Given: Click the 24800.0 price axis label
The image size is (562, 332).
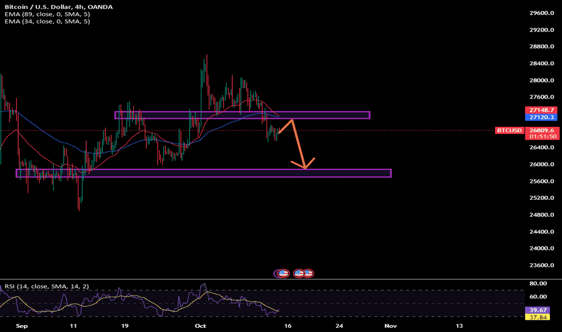Looking at the screenshot, I should point(541,215).
